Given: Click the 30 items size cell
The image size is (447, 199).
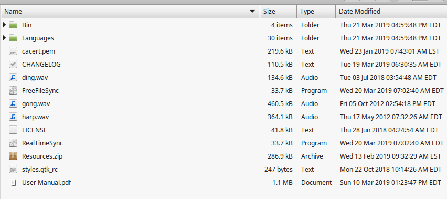Looking at the screenshot, I should click(280, 38).
